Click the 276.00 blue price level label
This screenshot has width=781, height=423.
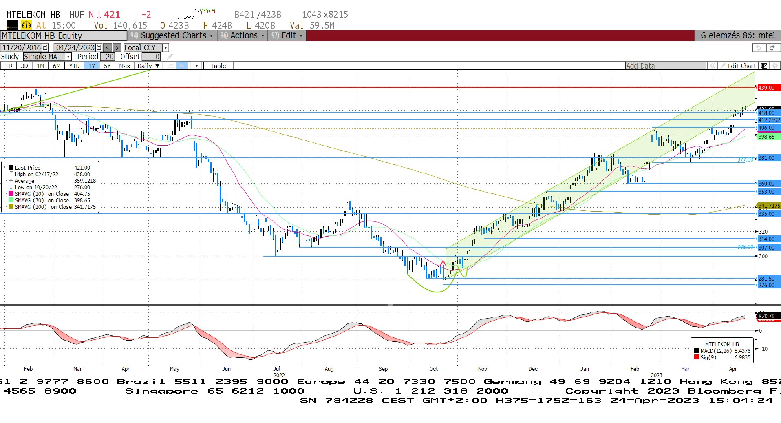point(769,285)
